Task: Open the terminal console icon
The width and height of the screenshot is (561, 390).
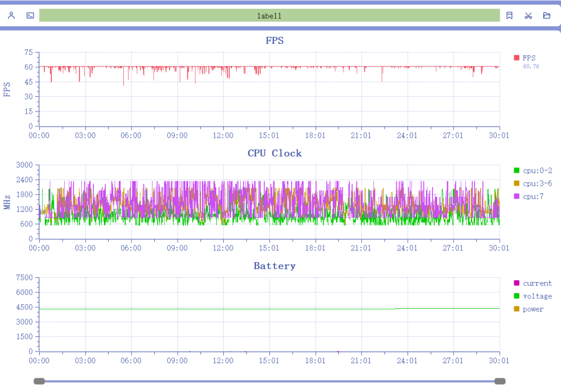Action: coord(30,15)
